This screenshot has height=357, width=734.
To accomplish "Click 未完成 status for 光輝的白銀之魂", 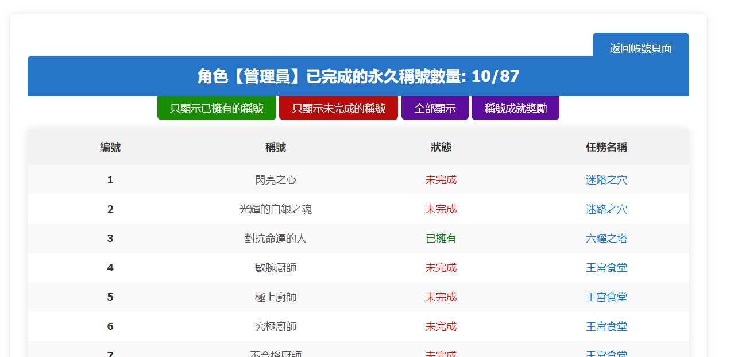I will 441,209.
